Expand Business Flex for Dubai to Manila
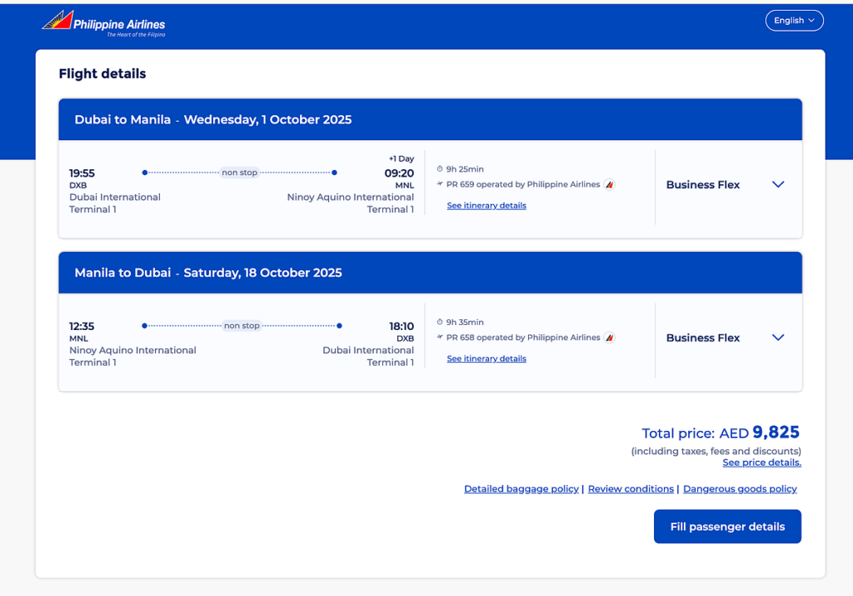The image size is (853, 596). tap(778, 185)
